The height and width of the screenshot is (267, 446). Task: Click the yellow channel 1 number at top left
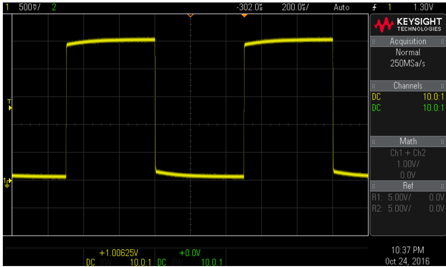click(7, 8)
